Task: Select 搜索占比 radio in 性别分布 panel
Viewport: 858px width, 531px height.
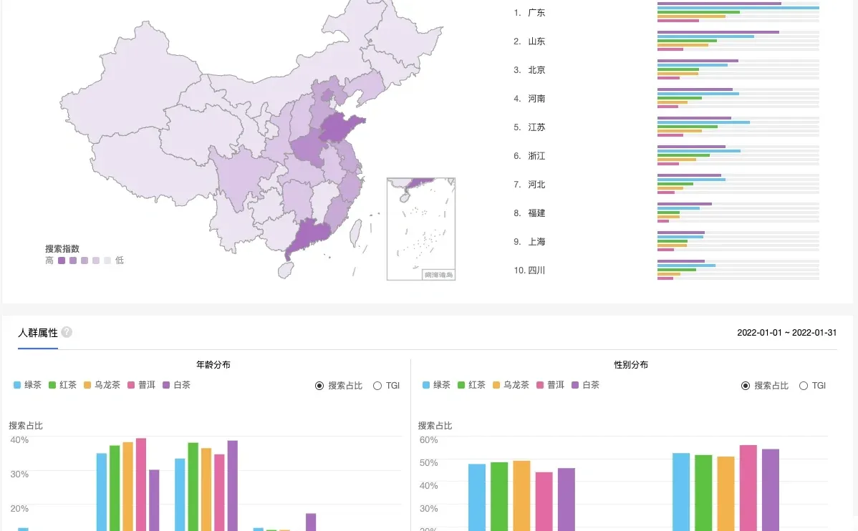Action: pos(746,386)
